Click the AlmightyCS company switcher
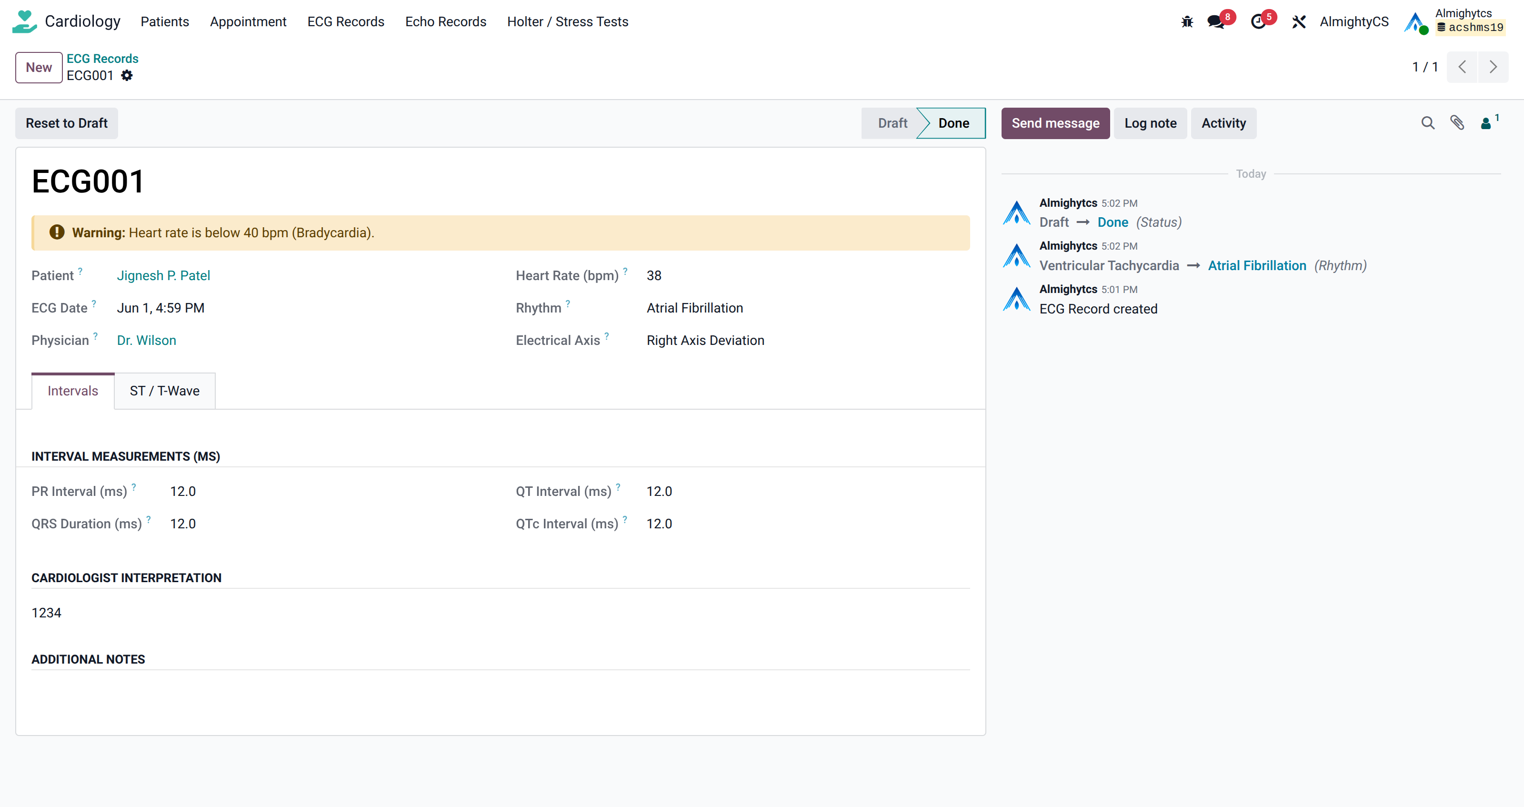The height and width of the screenshot is (807, 1524). [x=1354, y=22]
